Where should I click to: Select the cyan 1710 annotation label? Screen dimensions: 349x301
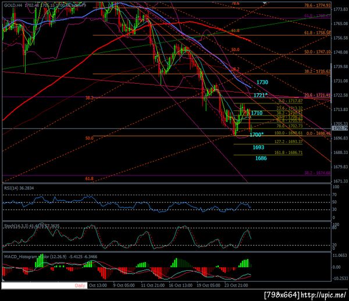[257, 113]
